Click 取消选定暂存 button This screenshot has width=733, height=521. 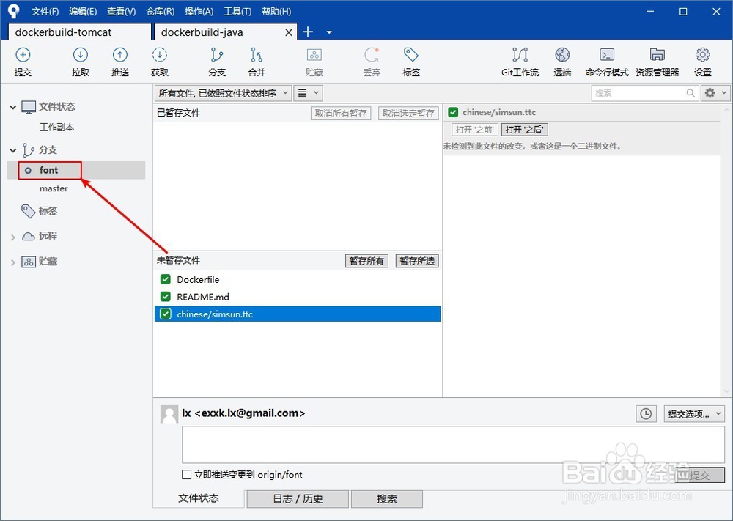point(408,113)
